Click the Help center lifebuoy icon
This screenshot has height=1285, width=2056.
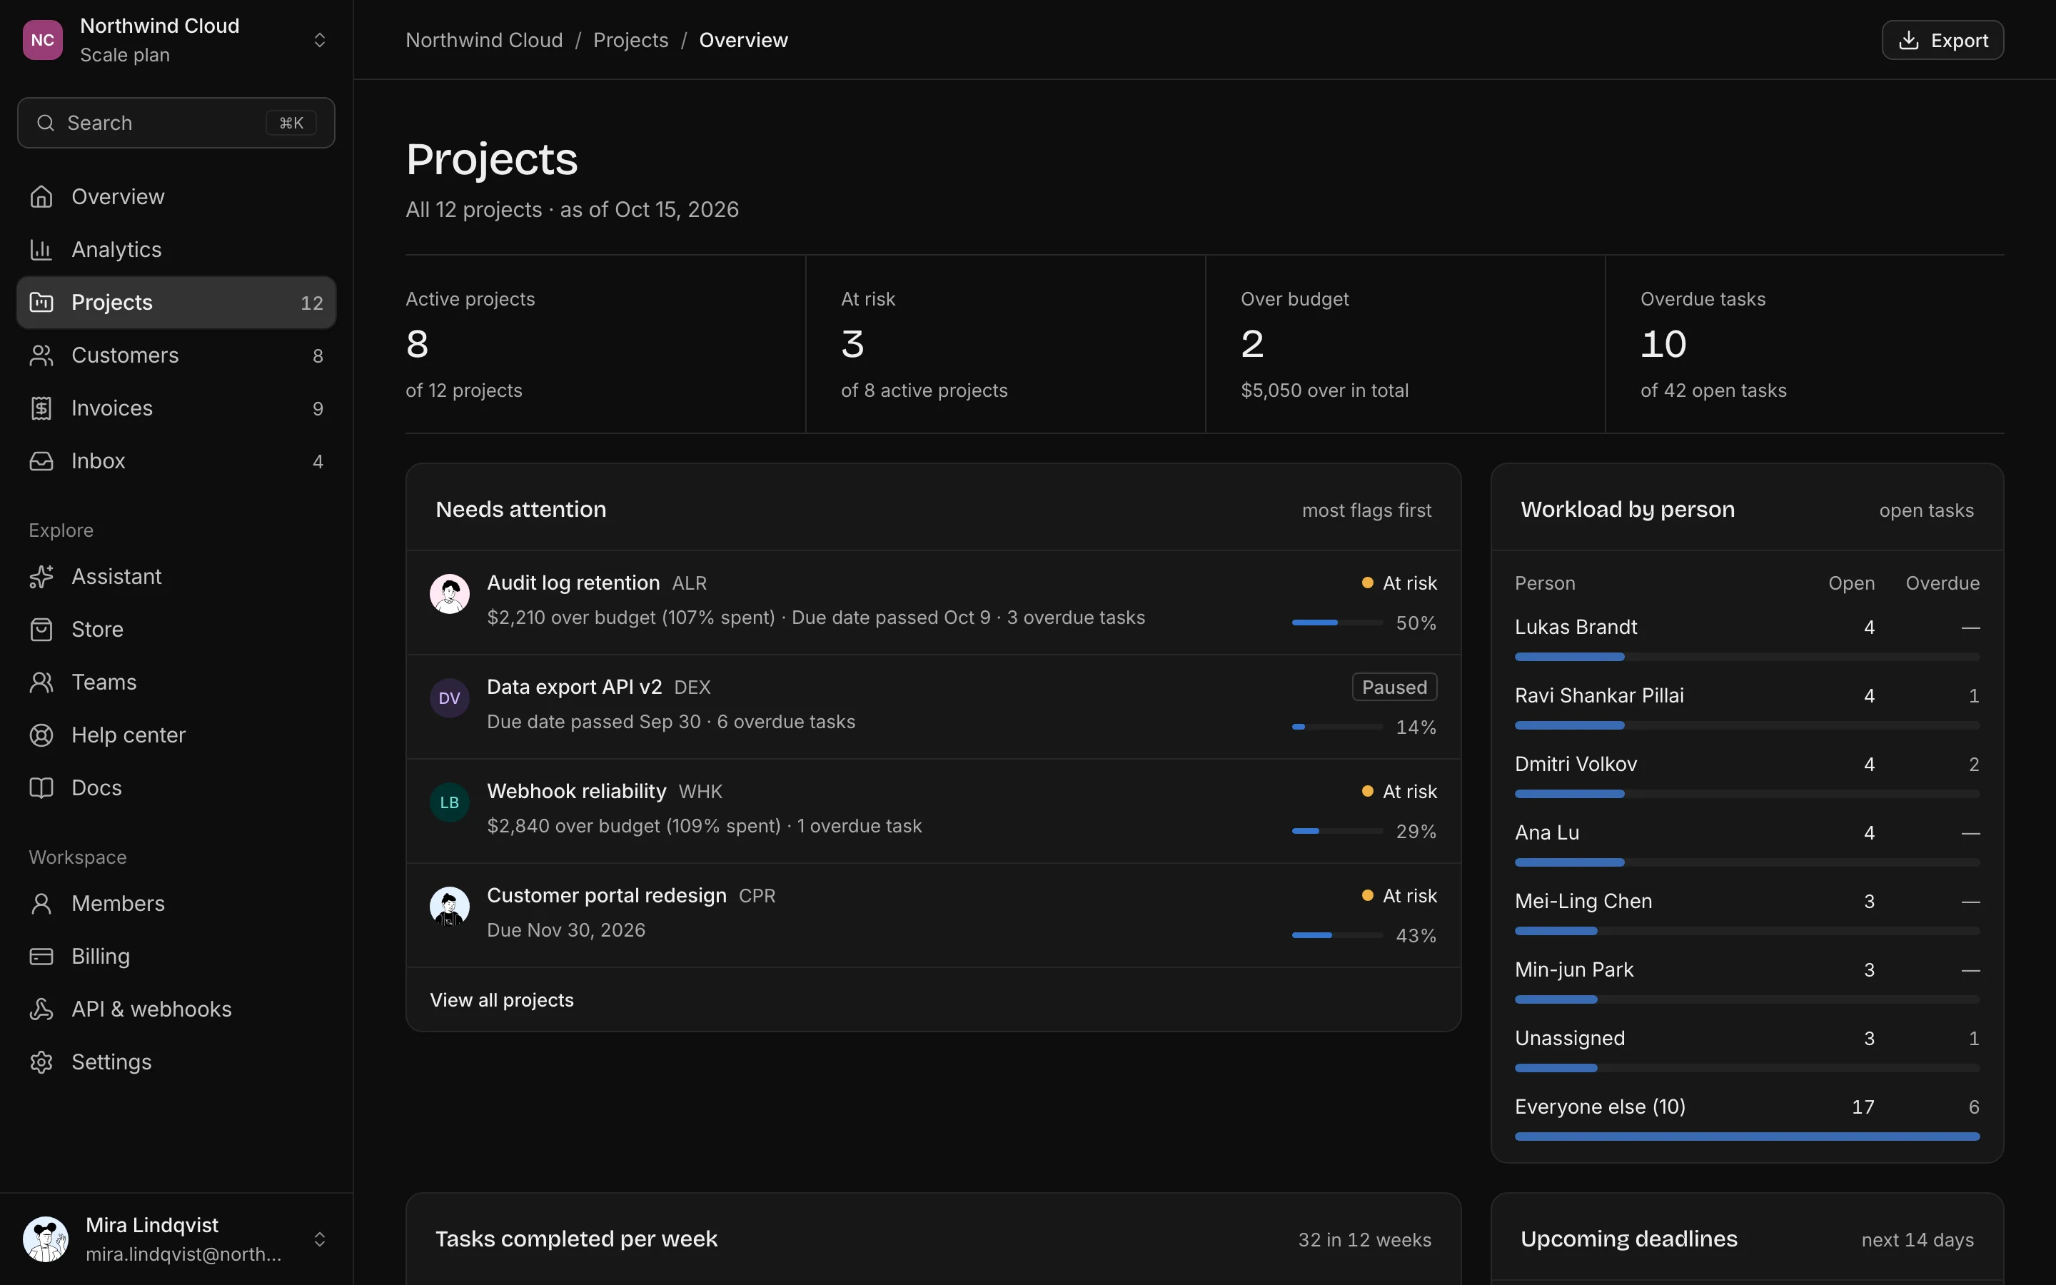point(41,735)
